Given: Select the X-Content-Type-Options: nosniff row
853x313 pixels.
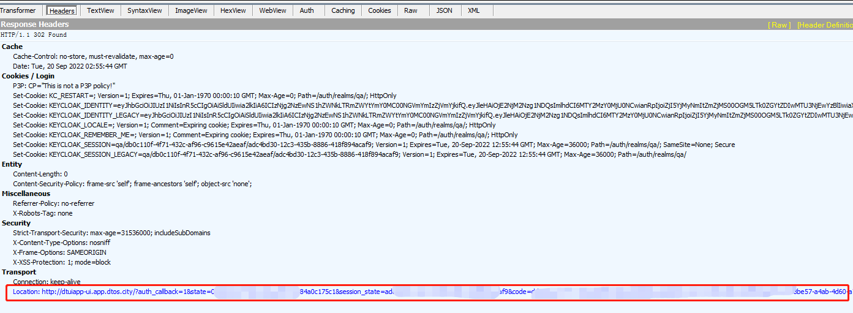Looking at the screenshot, I should point(62,243).
